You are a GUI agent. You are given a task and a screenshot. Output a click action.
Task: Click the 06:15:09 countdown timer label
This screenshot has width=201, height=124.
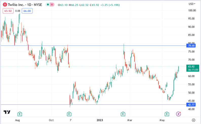(x=193, y=70)
